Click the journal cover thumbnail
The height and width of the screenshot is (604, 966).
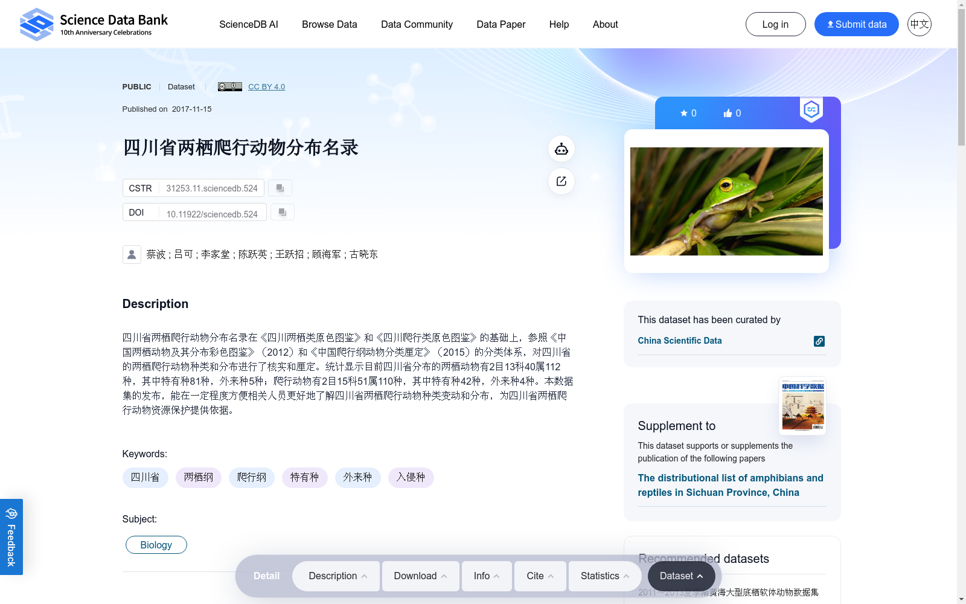coord(803,405)
